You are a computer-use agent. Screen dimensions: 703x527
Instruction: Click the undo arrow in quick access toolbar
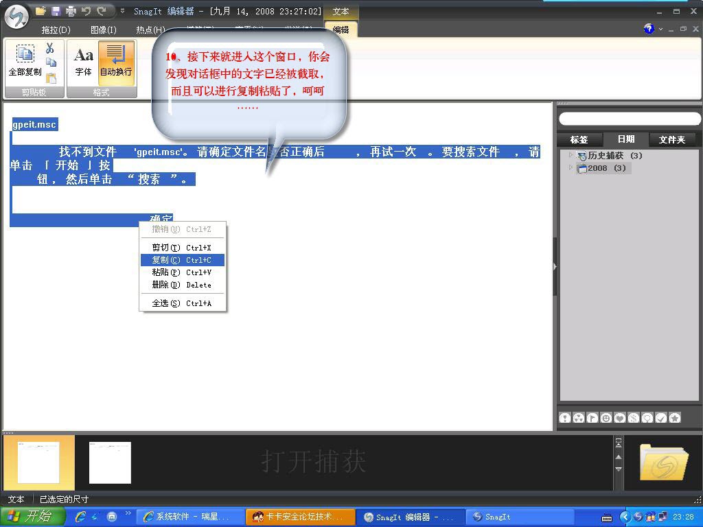point(86,11)
